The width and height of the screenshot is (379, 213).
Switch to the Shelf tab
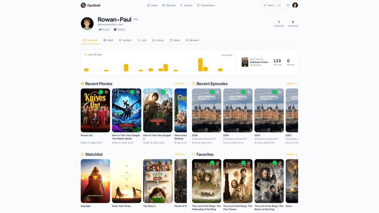[x=108, y=40]
